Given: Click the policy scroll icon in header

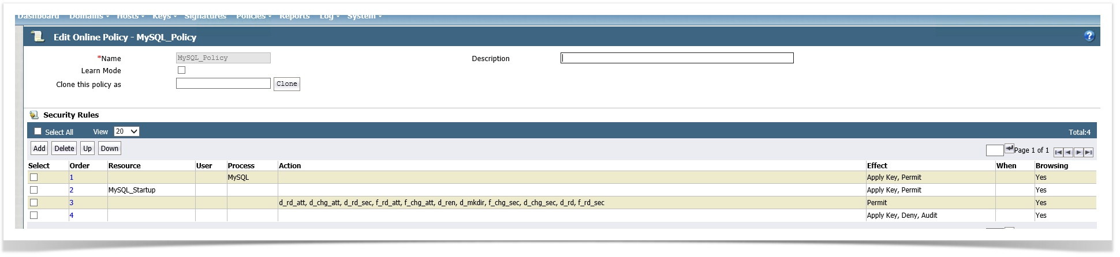Looking at the screenshot, I should (38, 37).
